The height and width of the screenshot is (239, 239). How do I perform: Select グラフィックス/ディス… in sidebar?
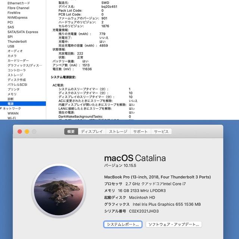point(25,65)
